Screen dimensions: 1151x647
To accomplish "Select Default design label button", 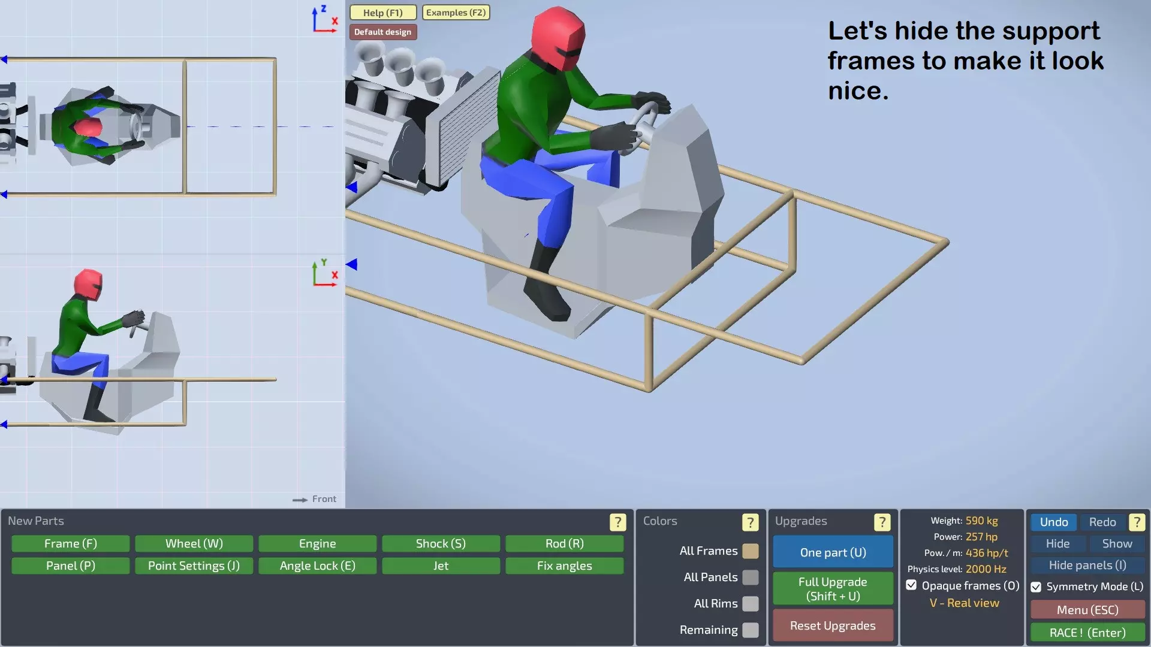I will click(x=382, y=32).
